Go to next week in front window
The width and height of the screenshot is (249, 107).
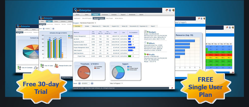92,83
